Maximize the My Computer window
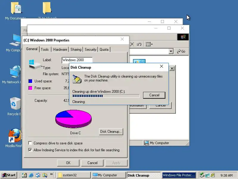The height and width of the screenshot is (179, 238). pyautogui.click(x=169, y=28)
